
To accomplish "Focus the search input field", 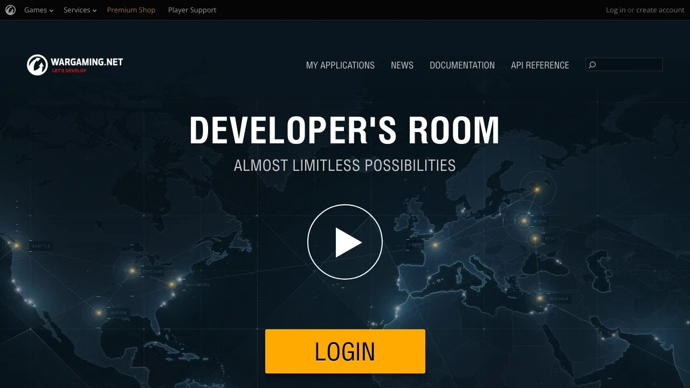I will (624, 65).
